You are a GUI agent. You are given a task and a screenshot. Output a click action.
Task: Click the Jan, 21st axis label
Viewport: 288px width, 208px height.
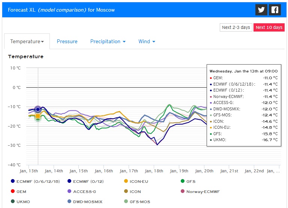(229, 171)
